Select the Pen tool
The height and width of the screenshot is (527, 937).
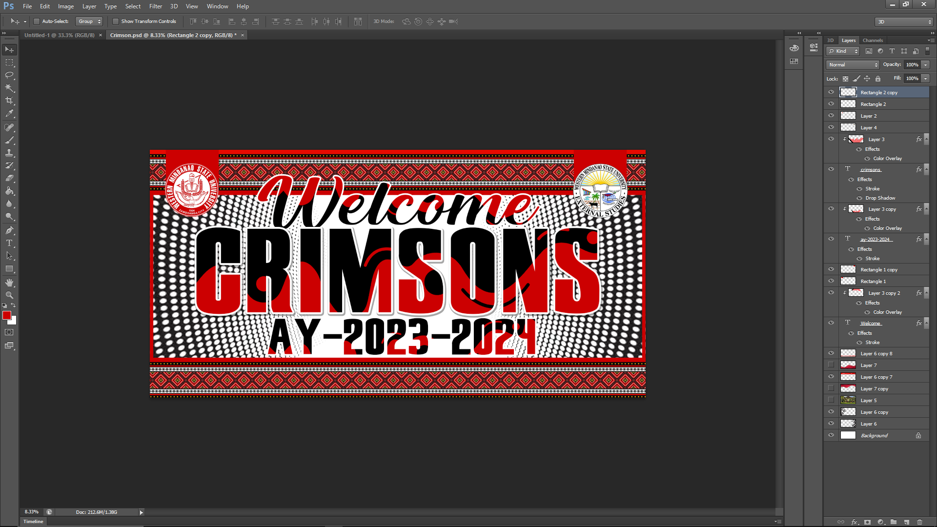[9, 230]
